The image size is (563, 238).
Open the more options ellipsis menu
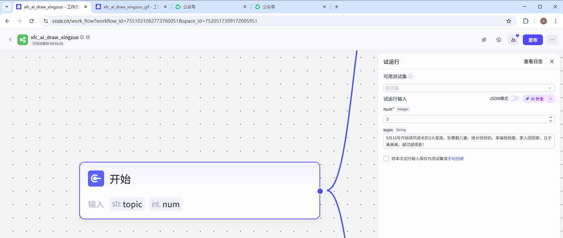(552, 40)
